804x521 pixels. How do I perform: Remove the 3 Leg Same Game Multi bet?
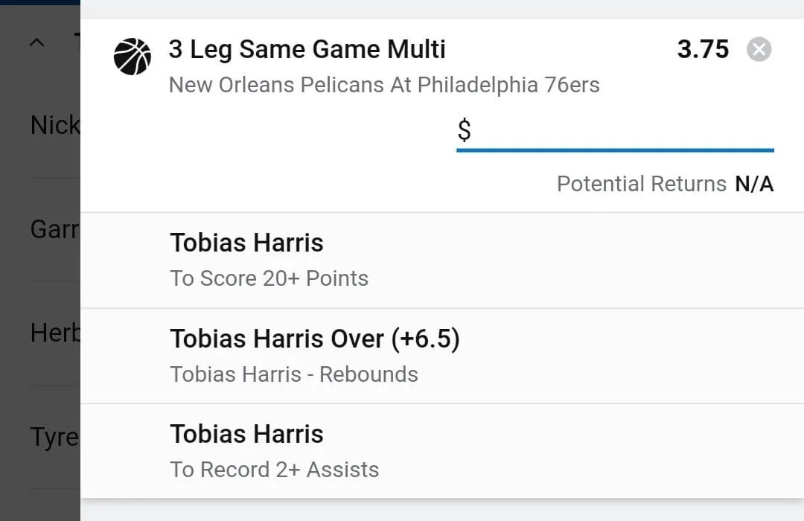(759, 50)
